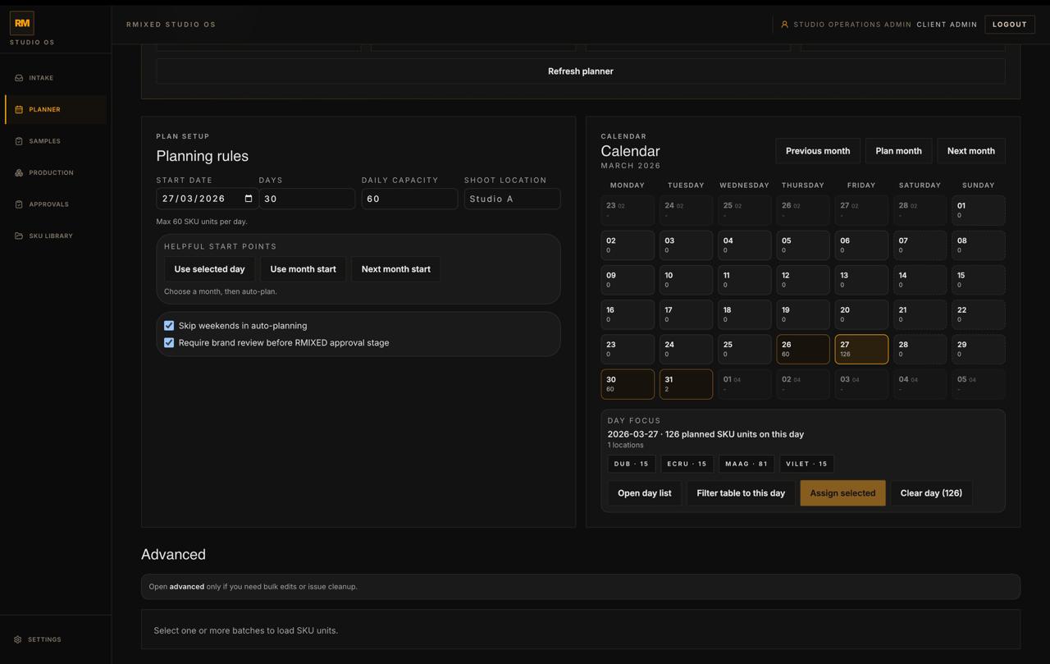Open the start date calendar picker
1050x664 pixels.
click(249, 199)
